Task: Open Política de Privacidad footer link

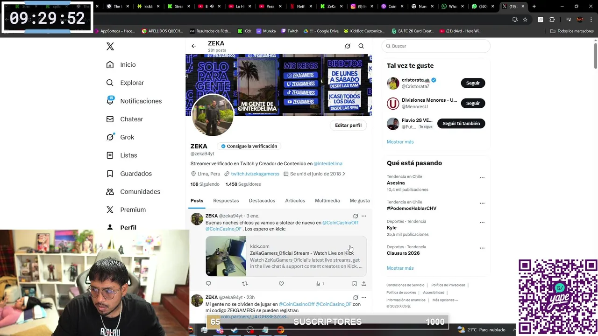Action: pos(448,285)
